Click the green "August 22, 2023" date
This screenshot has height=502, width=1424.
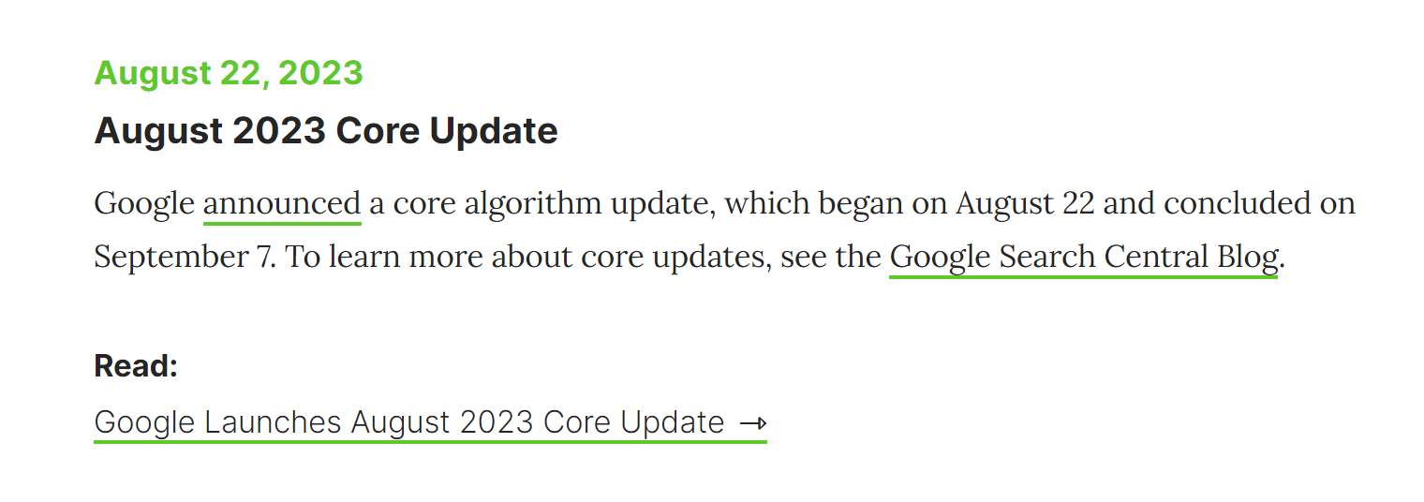click(x=229, y=73)
